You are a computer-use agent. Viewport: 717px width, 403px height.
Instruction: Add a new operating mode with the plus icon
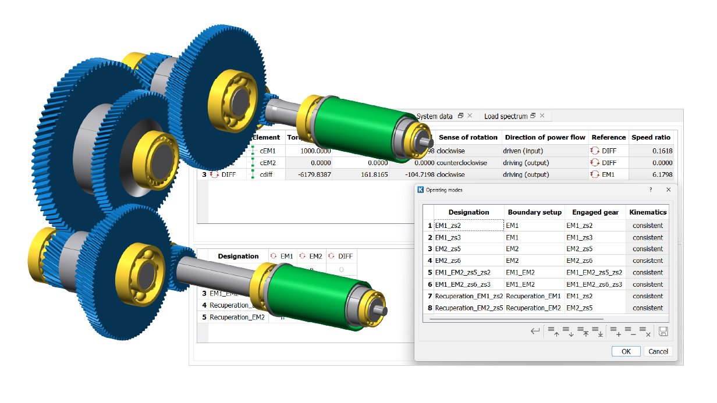pyautogui.click(x=615, y=331)
